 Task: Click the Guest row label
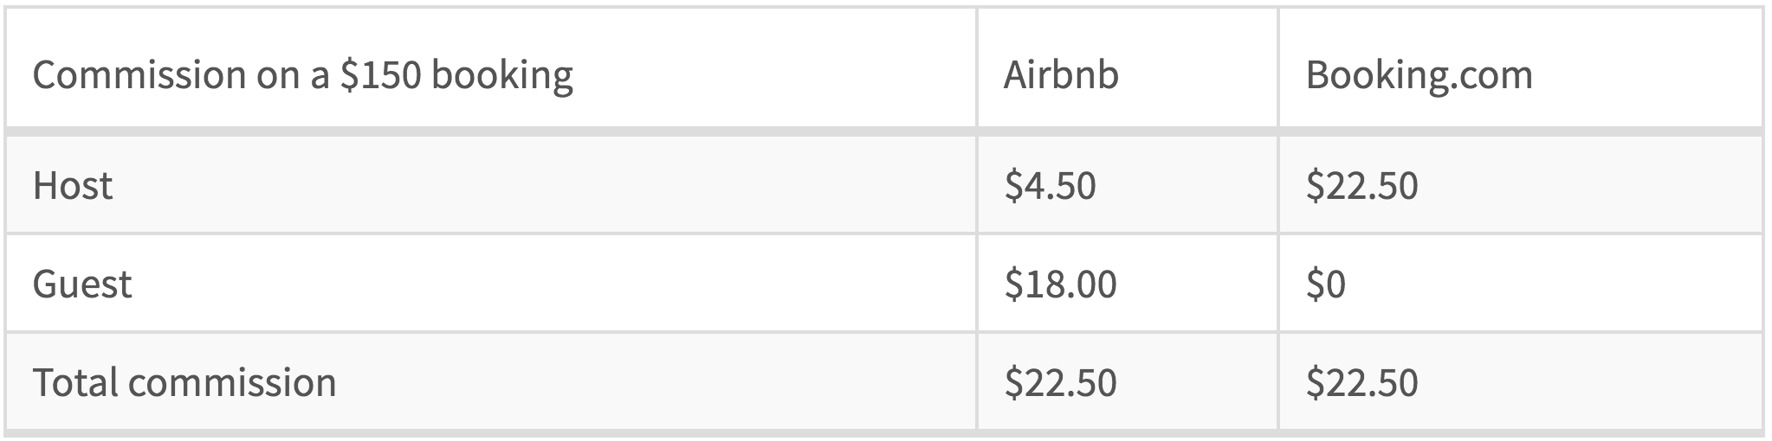(82, 284)
